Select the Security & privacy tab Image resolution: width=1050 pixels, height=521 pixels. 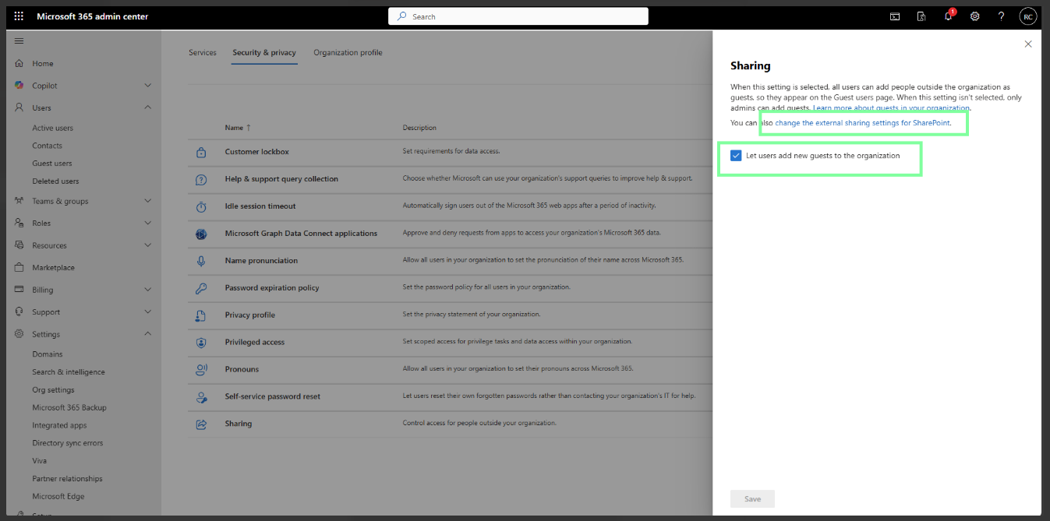(264, 53)
